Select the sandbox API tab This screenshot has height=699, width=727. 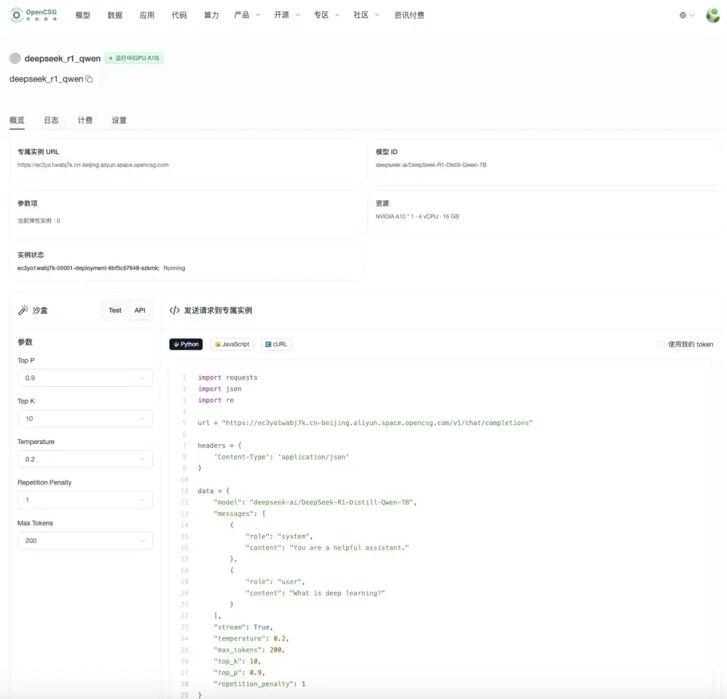tap(139, 310)
